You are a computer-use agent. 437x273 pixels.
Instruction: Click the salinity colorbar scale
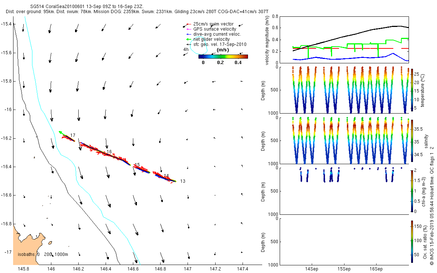[x=412, y=141]
